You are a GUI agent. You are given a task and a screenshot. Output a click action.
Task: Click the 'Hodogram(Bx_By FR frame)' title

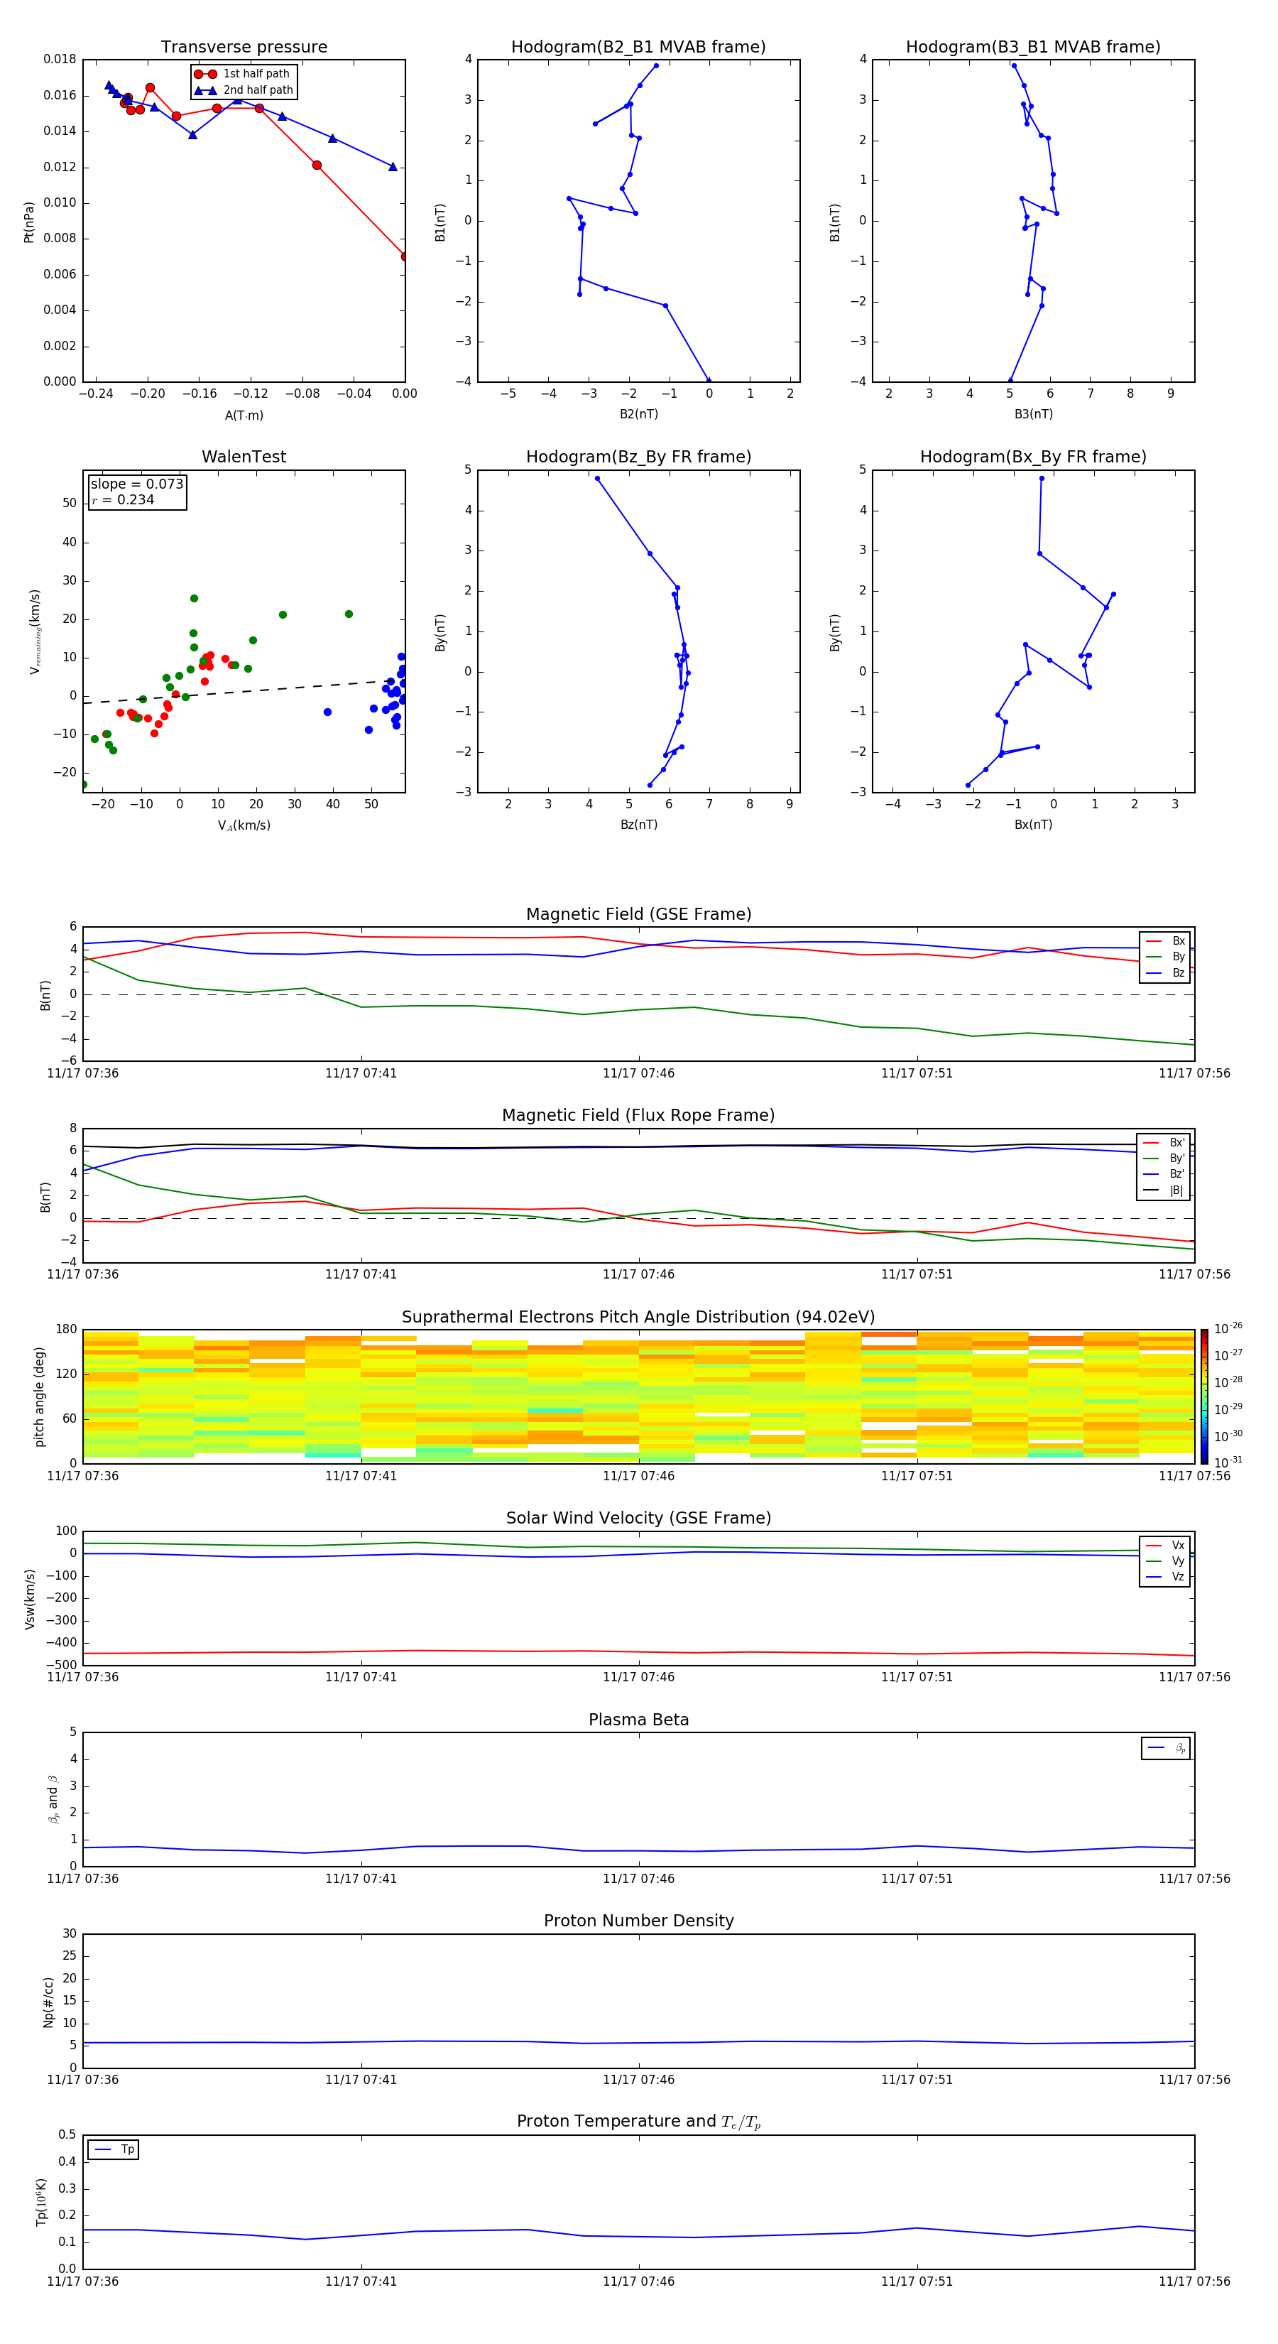(1033, 457)
